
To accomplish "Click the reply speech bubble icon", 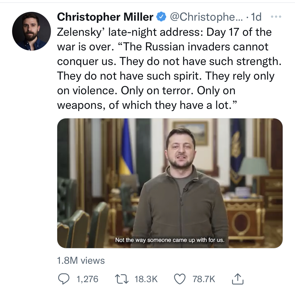I will [x=64, y=279].
